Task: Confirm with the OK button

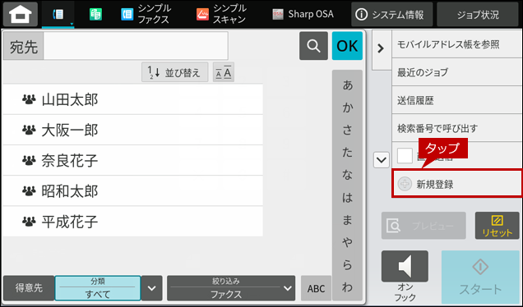Action: click(x=347, y=46)
